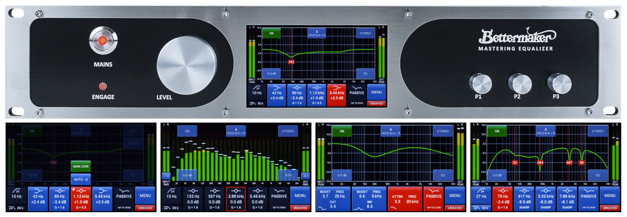Screen dimensions: 627x217
Task: Click the large LEVEL knob
Action: [186, 65]
